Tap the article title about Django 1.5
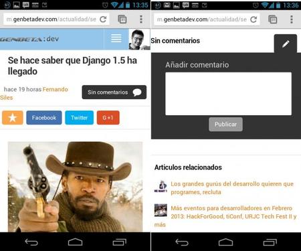The width and height of the screenshot is (301, 251). [72, 66]
